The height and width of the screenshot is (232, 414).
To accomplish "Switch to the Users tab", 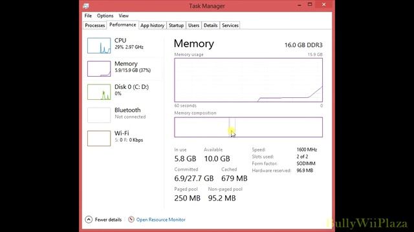I will [x=193, y=26].
